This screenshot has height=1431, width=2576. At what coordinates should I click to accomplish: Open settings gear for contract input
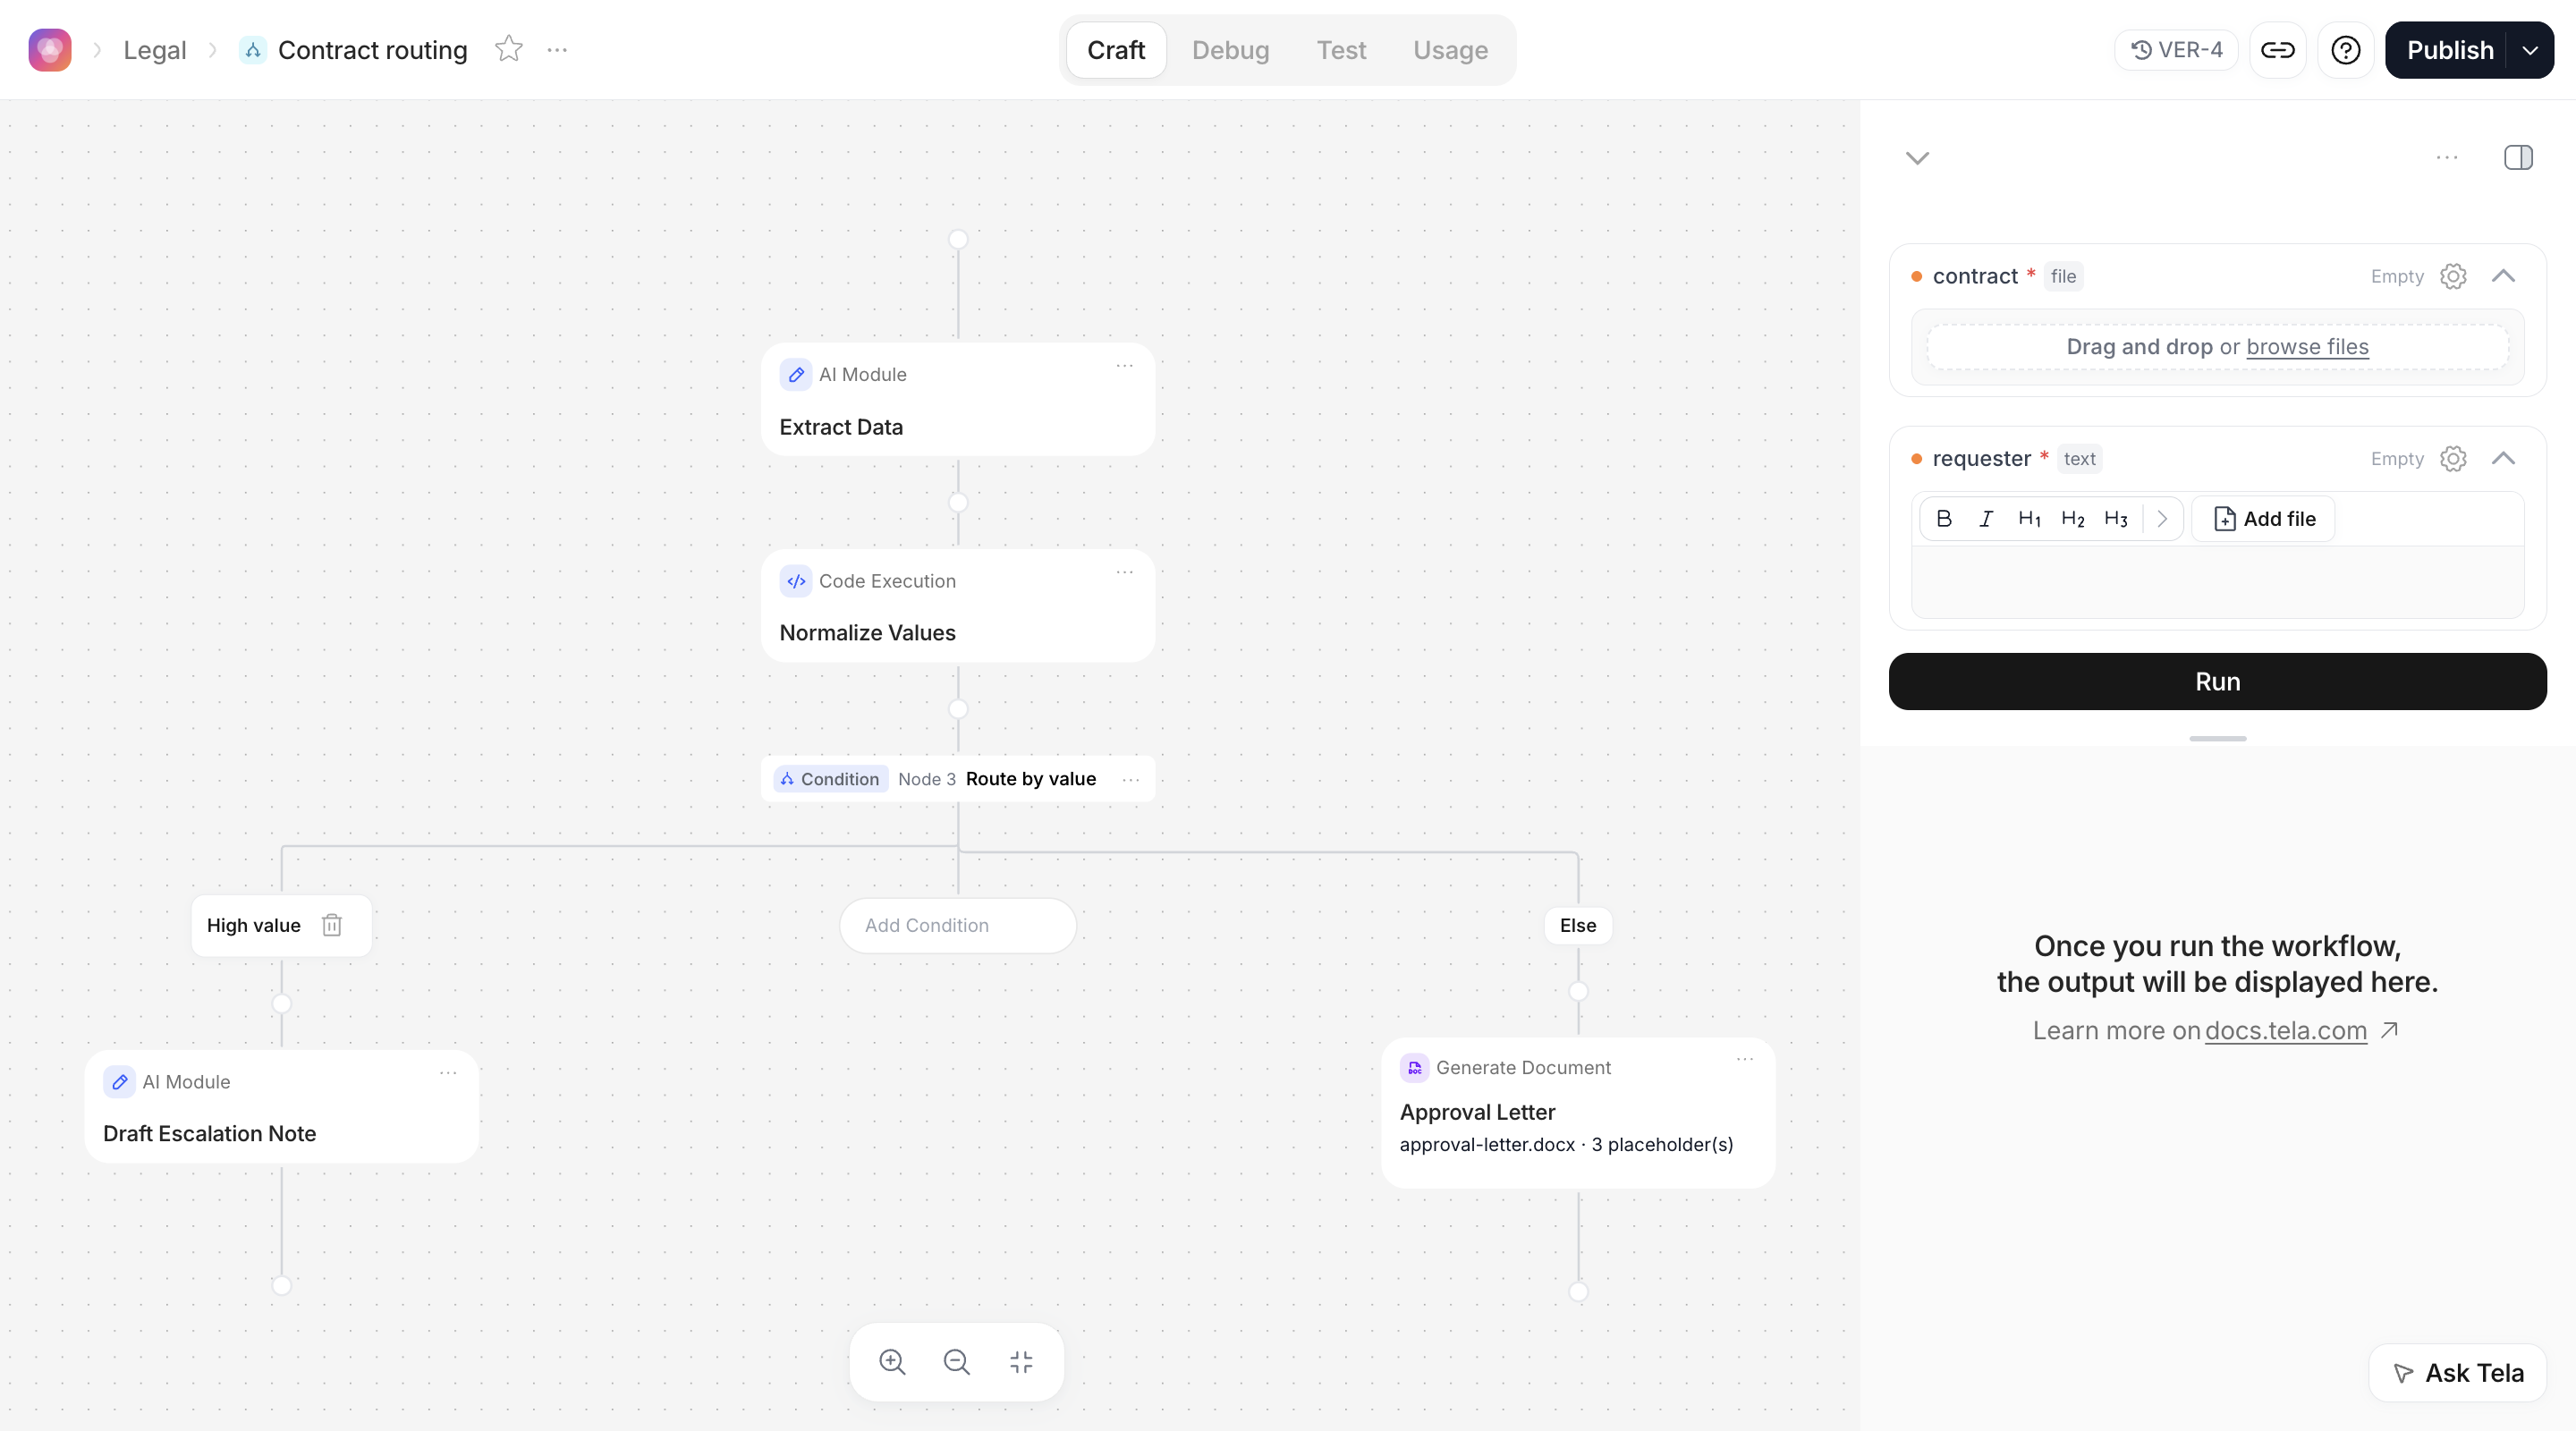[2453, 276]
